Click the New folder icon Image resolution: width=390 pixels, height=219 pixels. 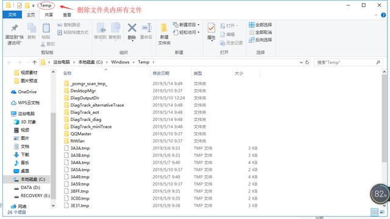(x=164, y=28)
